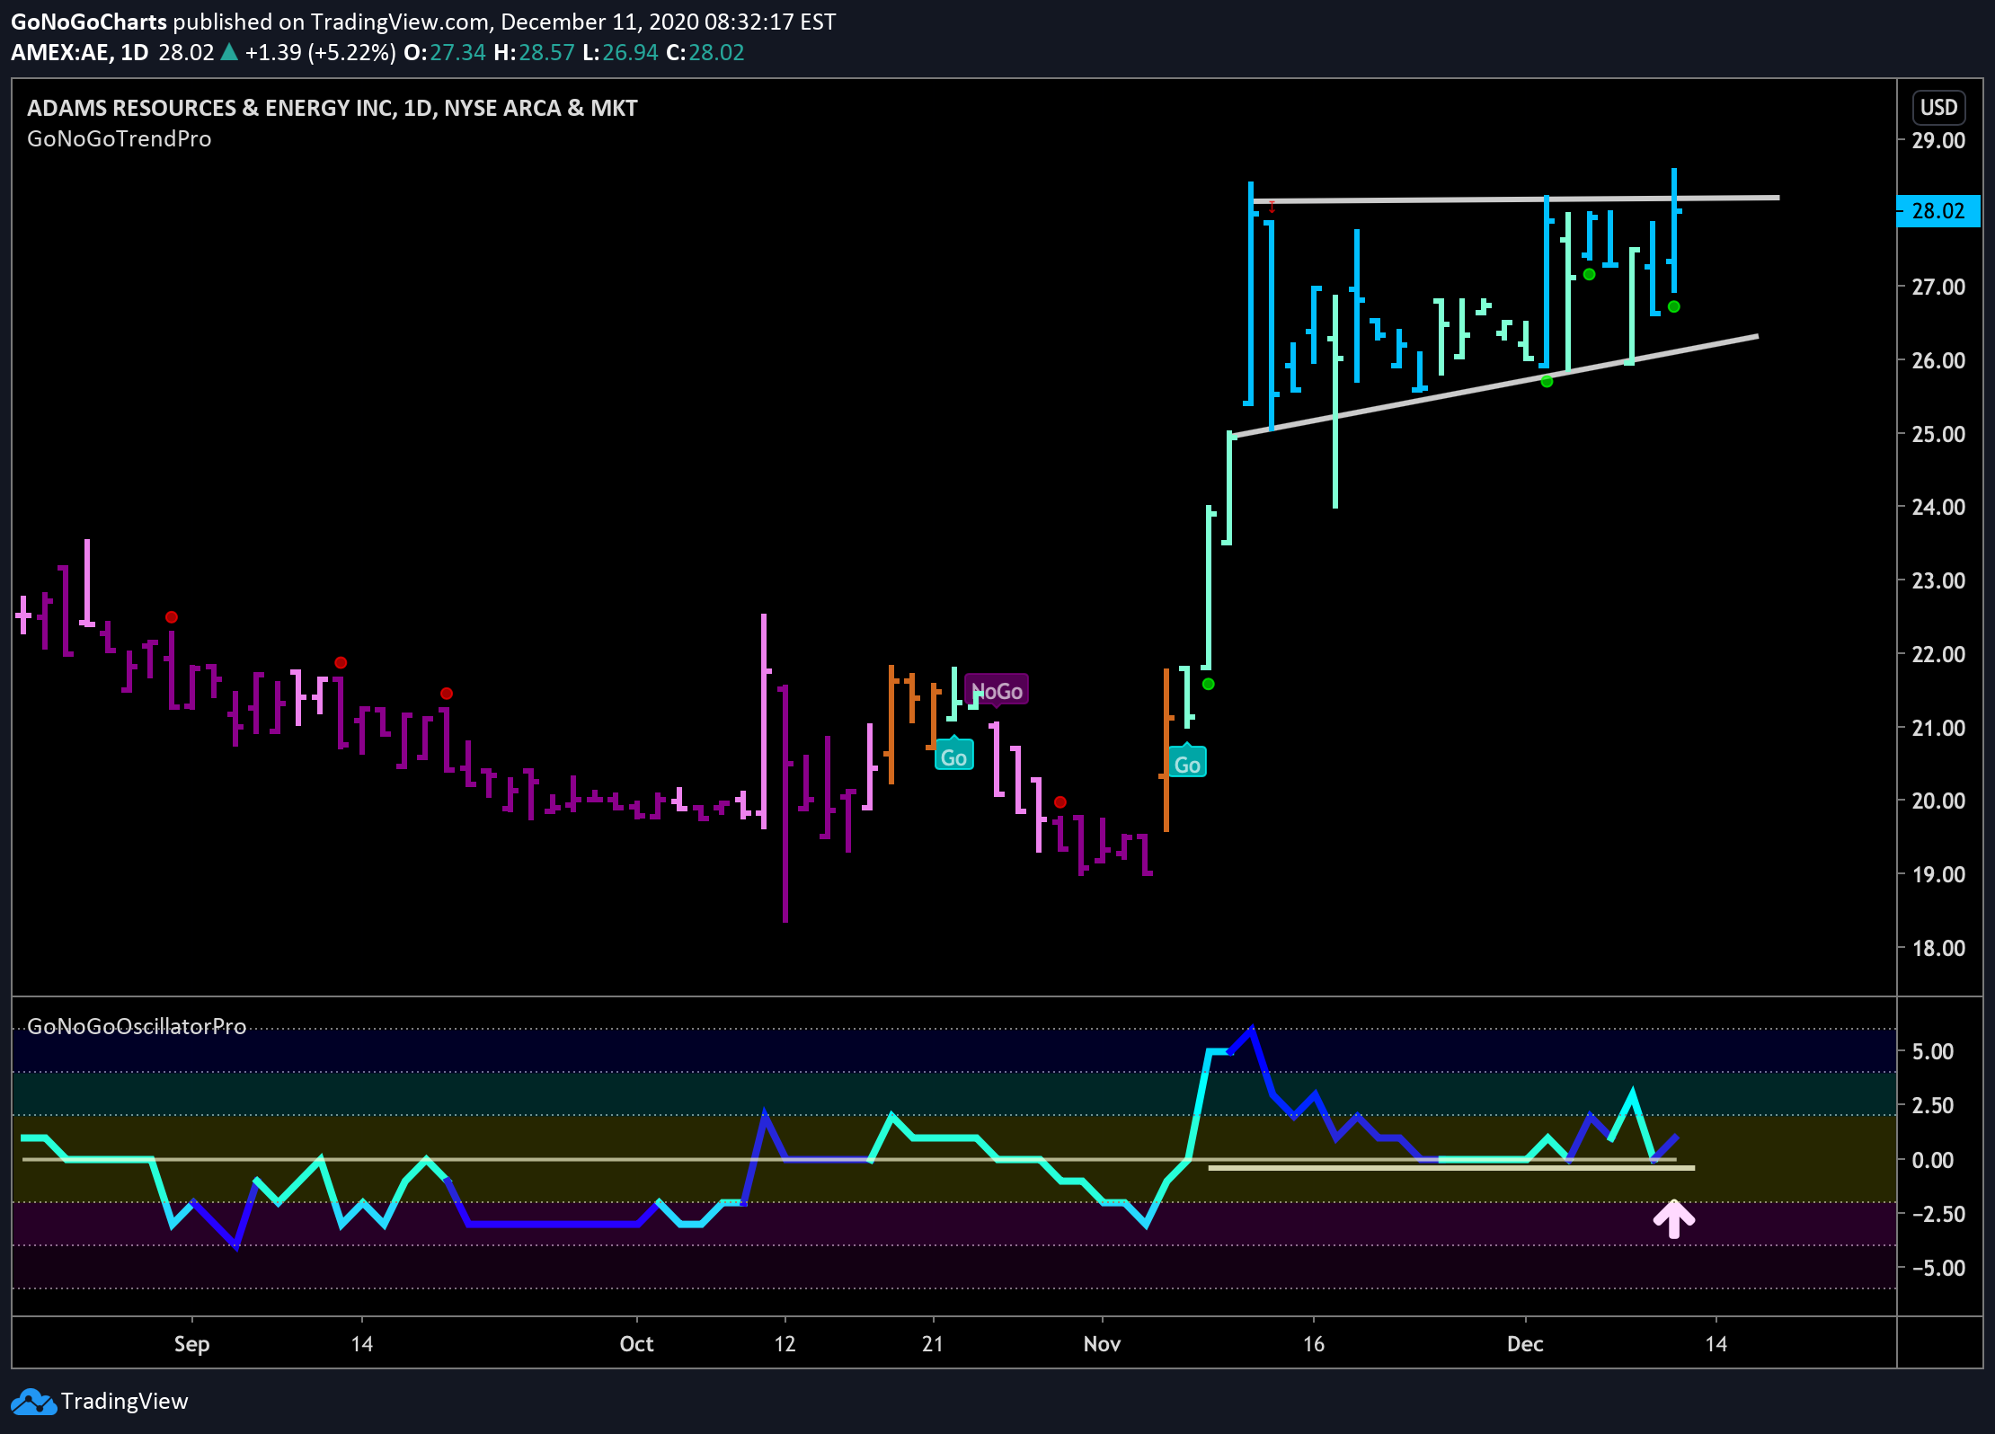The image size is (1995, 1434).
Task: Click the GoNoGoOscillatorPro indicator label
Action: pos(137,1026)
